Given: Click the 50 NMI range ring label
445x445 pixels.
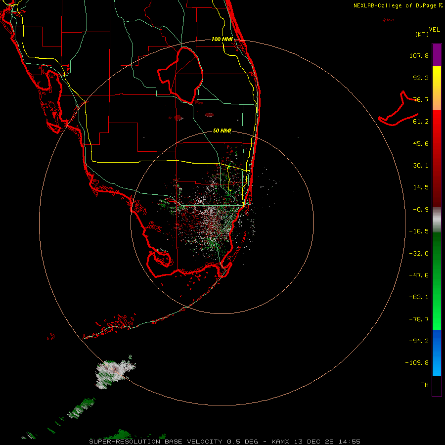Looking at the screenshot, I should (222, 131).
